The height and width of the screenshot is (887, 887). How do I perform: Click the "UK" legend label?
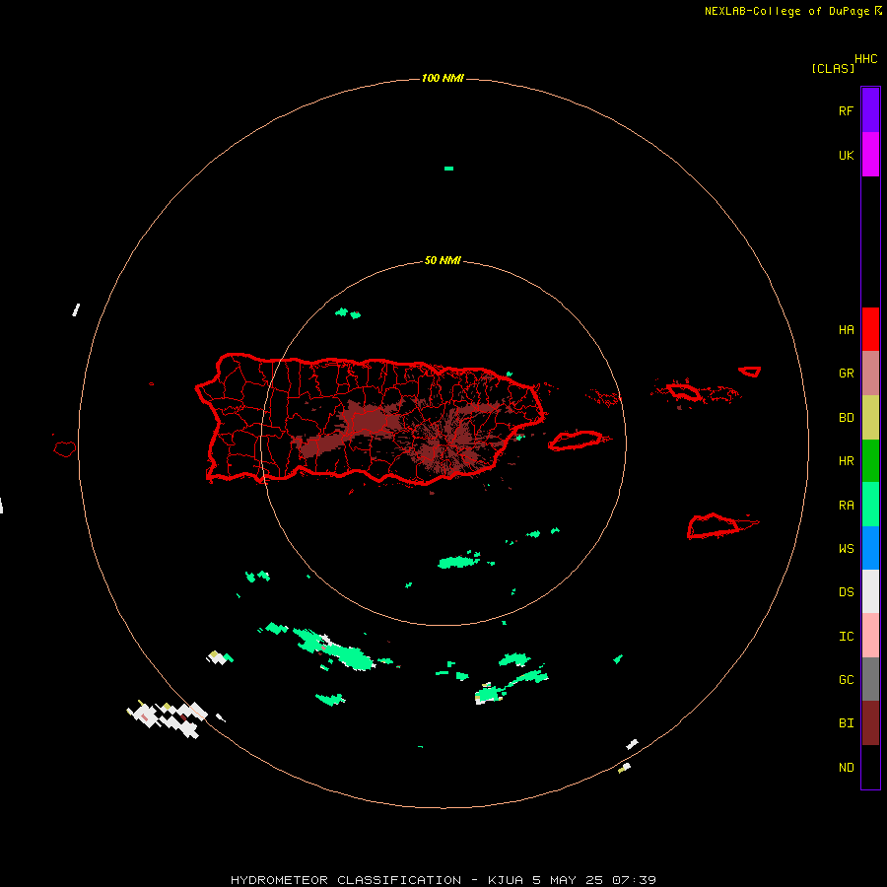point(846,155)
